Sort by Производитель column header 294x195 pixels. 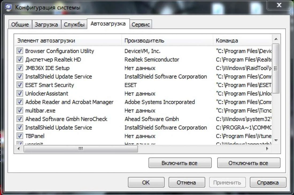click(x=167, y=40)
